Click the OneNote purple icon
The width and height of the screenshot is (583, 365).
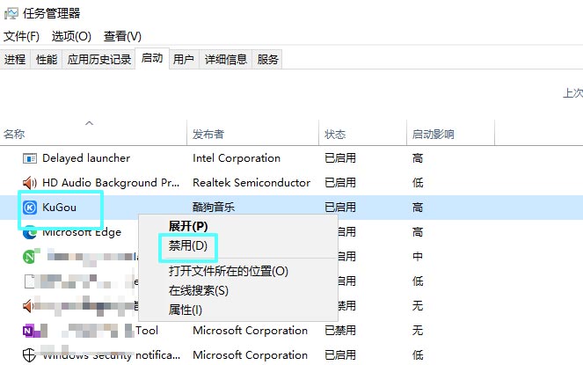point(29,331)
